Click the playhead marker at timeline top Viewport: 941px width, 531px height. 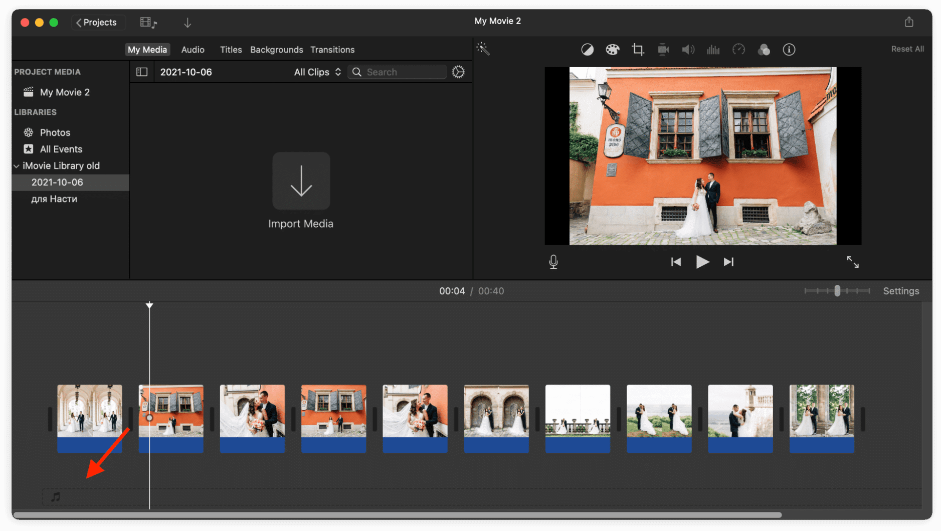[x=149, y=305]
